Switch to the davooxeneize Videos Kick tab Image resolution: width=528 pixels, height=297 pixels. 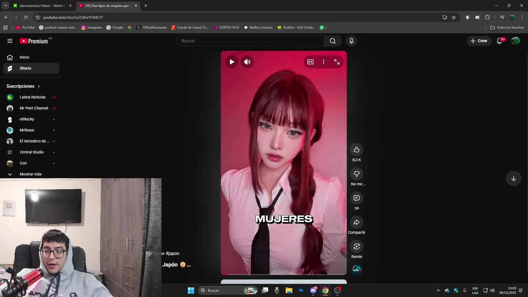point(39,6)
